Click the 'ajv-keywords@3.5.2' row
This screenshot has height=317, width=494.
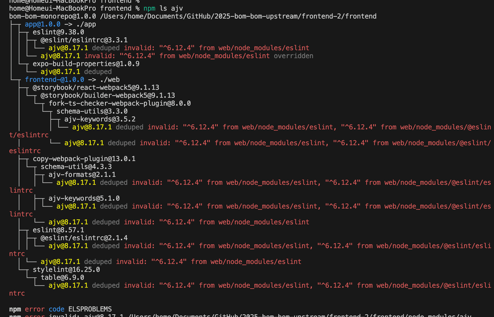pos(100,119)
